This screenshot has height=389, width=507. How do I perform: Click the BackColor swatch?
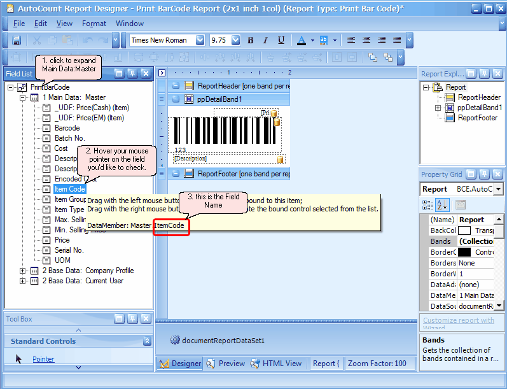[x=464, y=230]
